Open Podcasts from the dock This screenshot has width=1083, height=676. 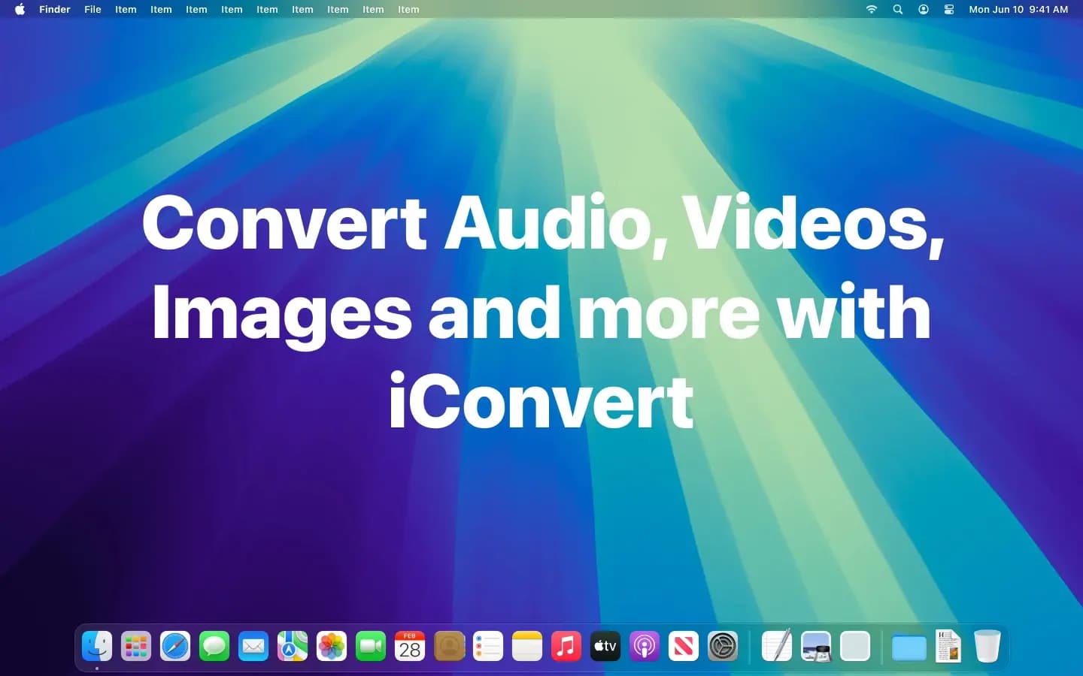[645, 646]
